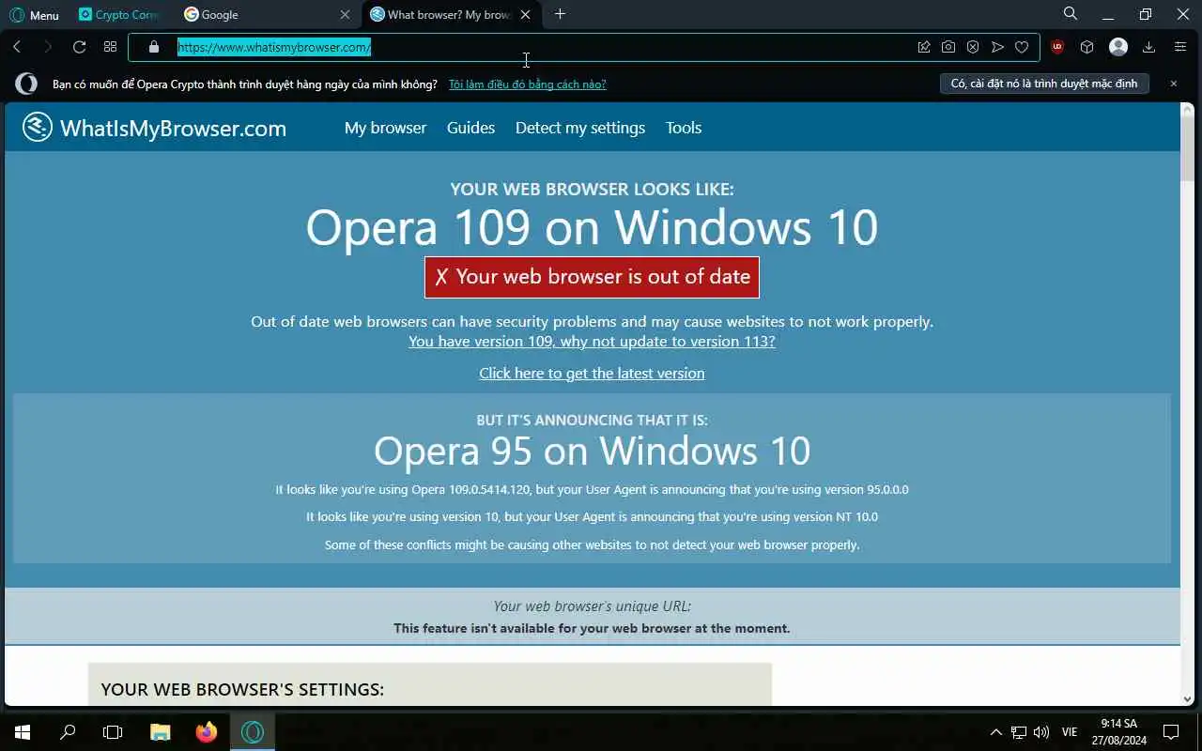This screenshot has width=1202, height=751.
Task: Click the pinboard pin icon in address bar
Action: pyautogui.click(x=924, y=47)
